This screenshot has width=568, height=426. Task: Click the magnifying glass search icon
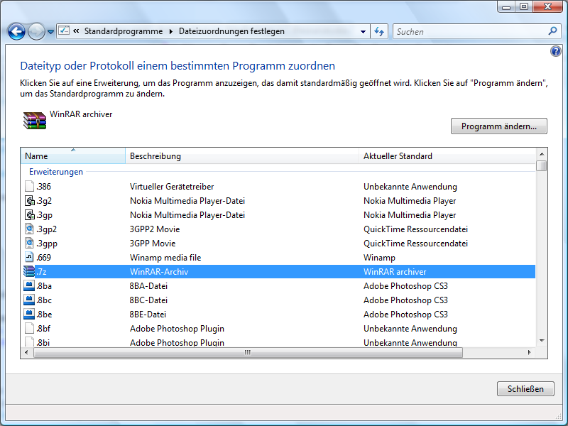[x=553, y=31]
